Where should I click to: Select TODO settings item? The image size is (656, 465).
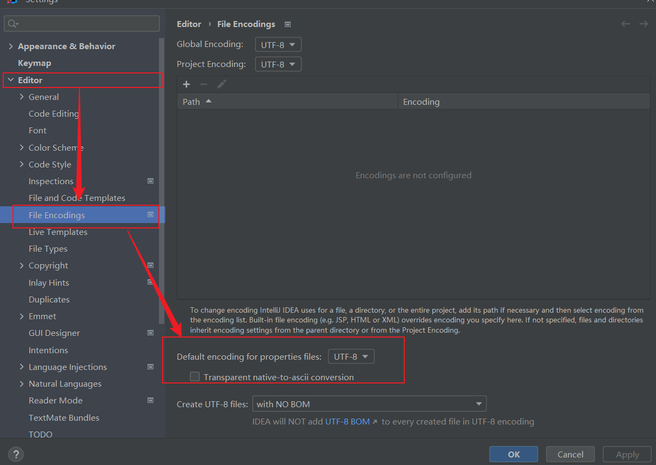click(41, 434)
